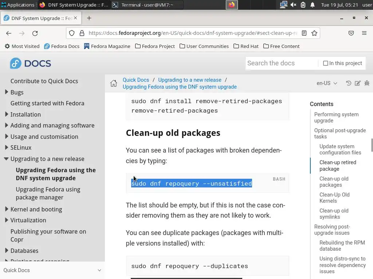Open the battery power tray icon

click(303, 5)
